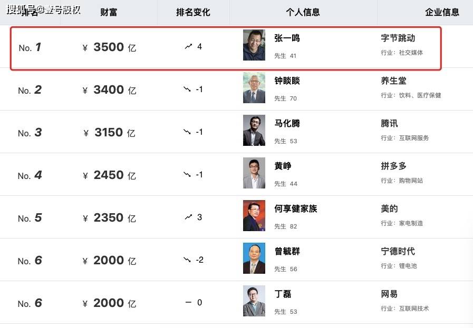Open 曾毓群's portrait photo

254,258
